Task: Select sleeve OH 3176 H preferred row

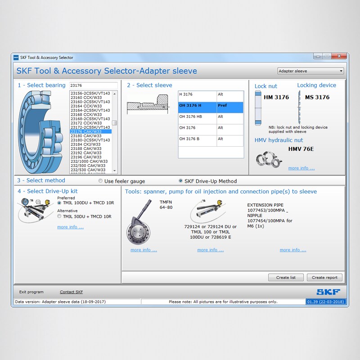Action: [211, 108]
